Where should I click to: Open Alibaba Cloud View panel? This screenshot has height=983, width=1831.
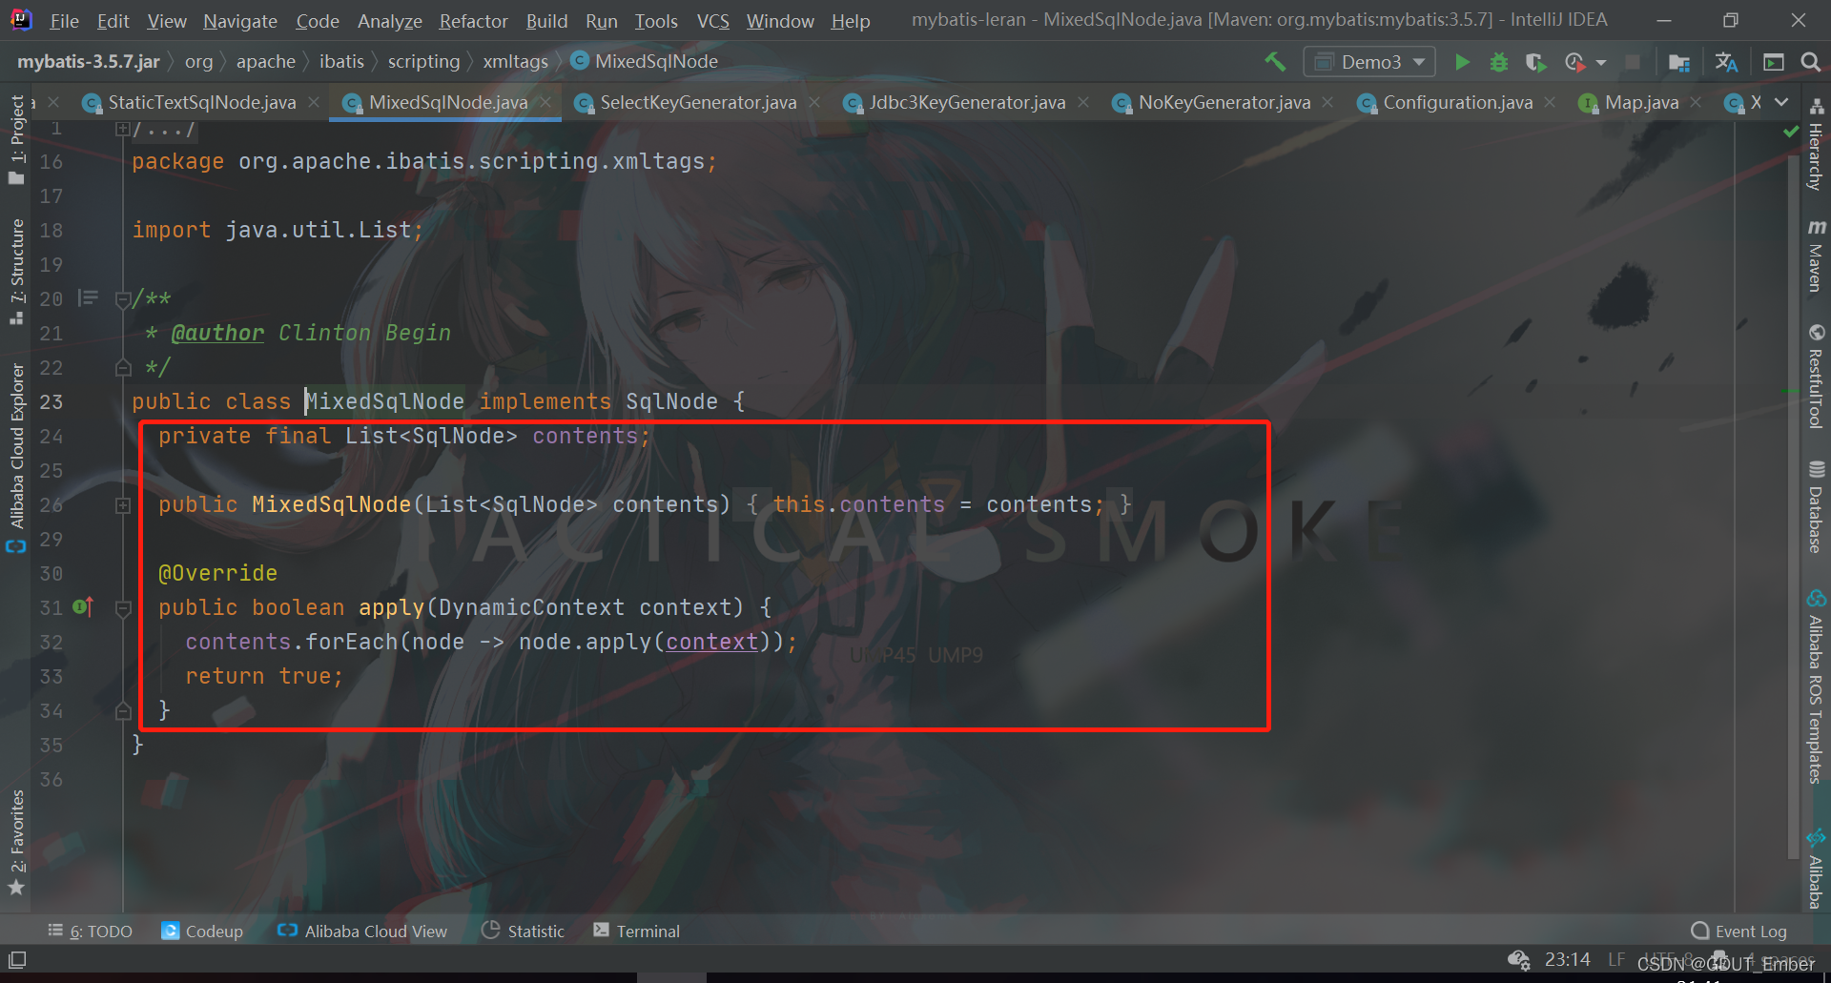(362, 931)
